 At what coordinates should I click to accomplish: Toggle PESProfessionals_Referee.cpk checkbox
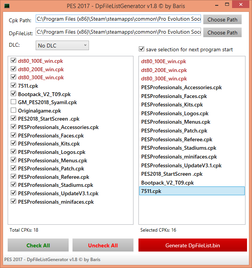(x=13, y=176)
